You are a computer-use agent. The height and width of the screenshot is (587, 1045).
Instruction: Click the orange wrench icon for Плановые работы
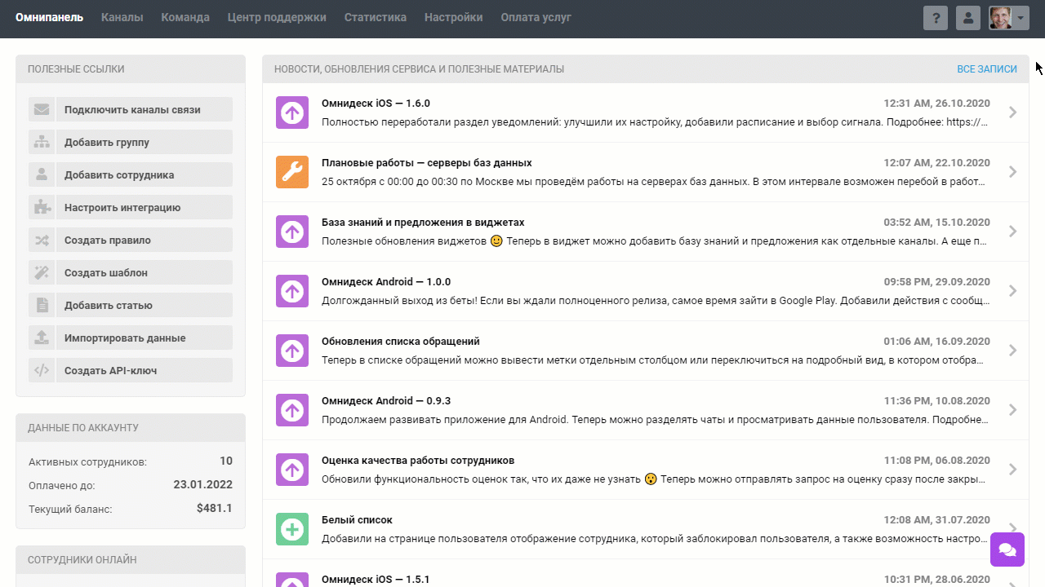(x=292, y=172)
